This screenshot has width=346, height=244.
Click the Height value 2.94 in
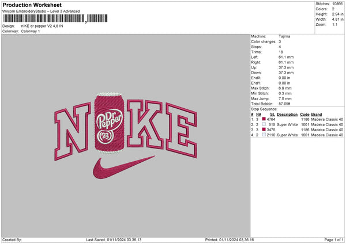pos(337,14)
